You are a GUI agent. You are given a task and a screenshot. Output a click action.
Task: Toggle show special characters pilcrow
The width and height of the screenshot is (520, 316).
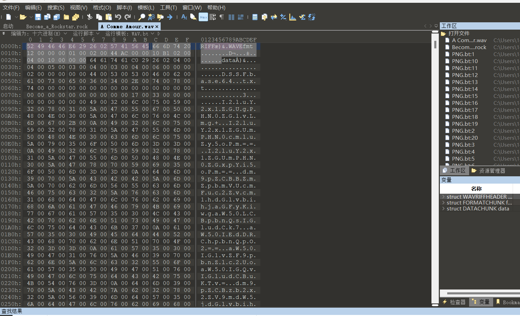pyautogui.click(x=222, y=17)
